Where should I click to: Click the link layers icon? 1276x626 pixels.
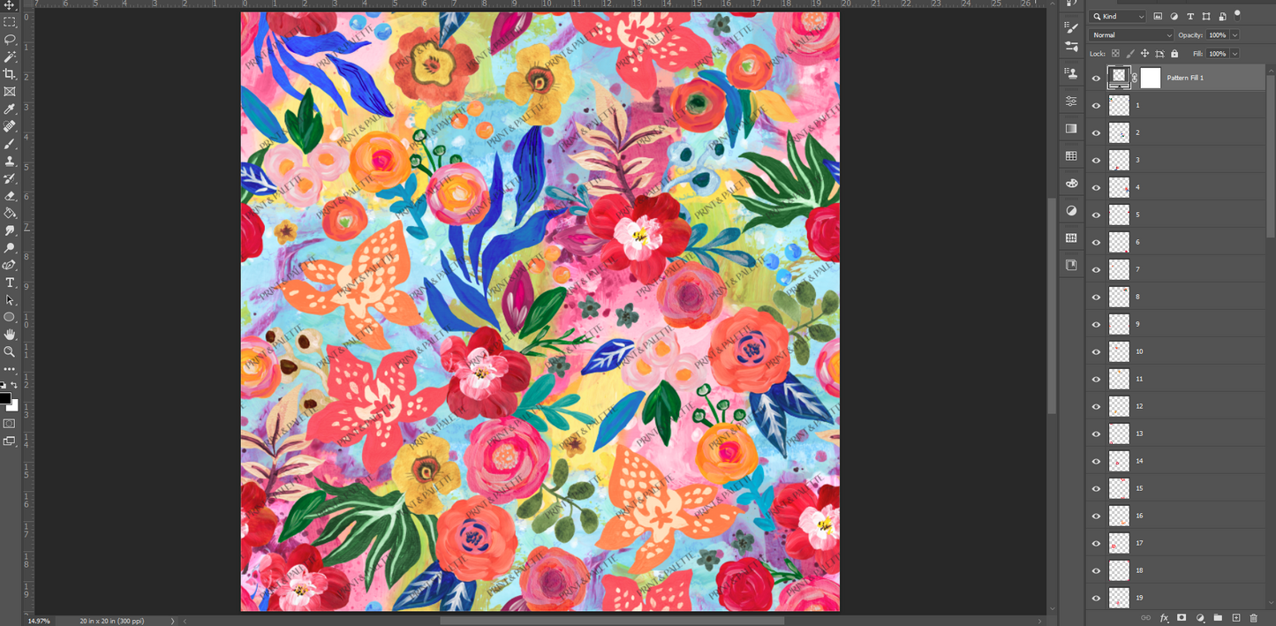click(1145, 618)
